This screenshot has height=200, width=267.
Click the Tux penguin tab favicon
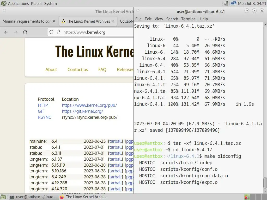click(x=63, y=21)
